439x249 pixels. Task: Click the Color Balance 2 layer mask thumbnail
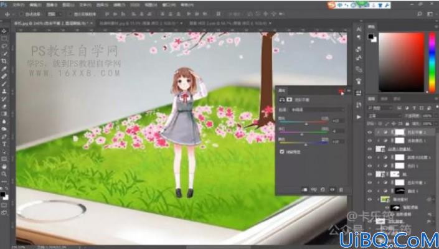(x=400, y=133)
